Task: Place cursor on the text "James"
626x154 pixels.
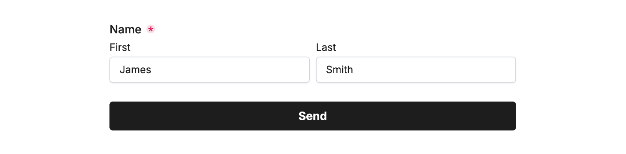Action: pyautogui.click(x=135, y=70)
